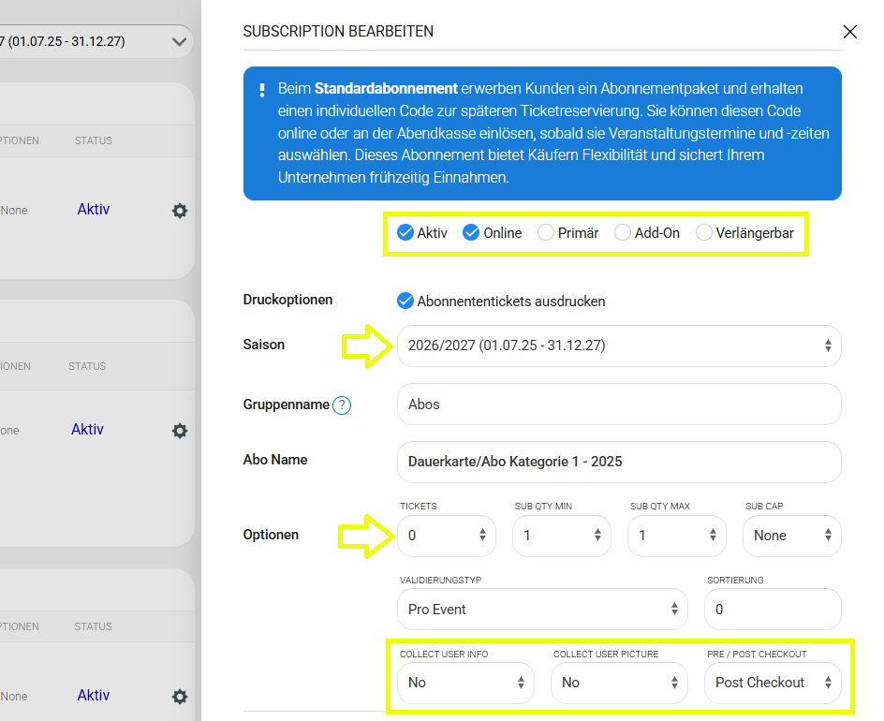This screenshot has height=721, width=884.
Task: Close the Subscription bearbeiten panel
Action: (849, 32)
